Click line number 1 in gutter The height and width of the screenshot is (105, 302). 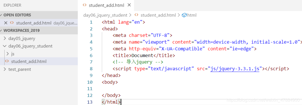[91, 22]
